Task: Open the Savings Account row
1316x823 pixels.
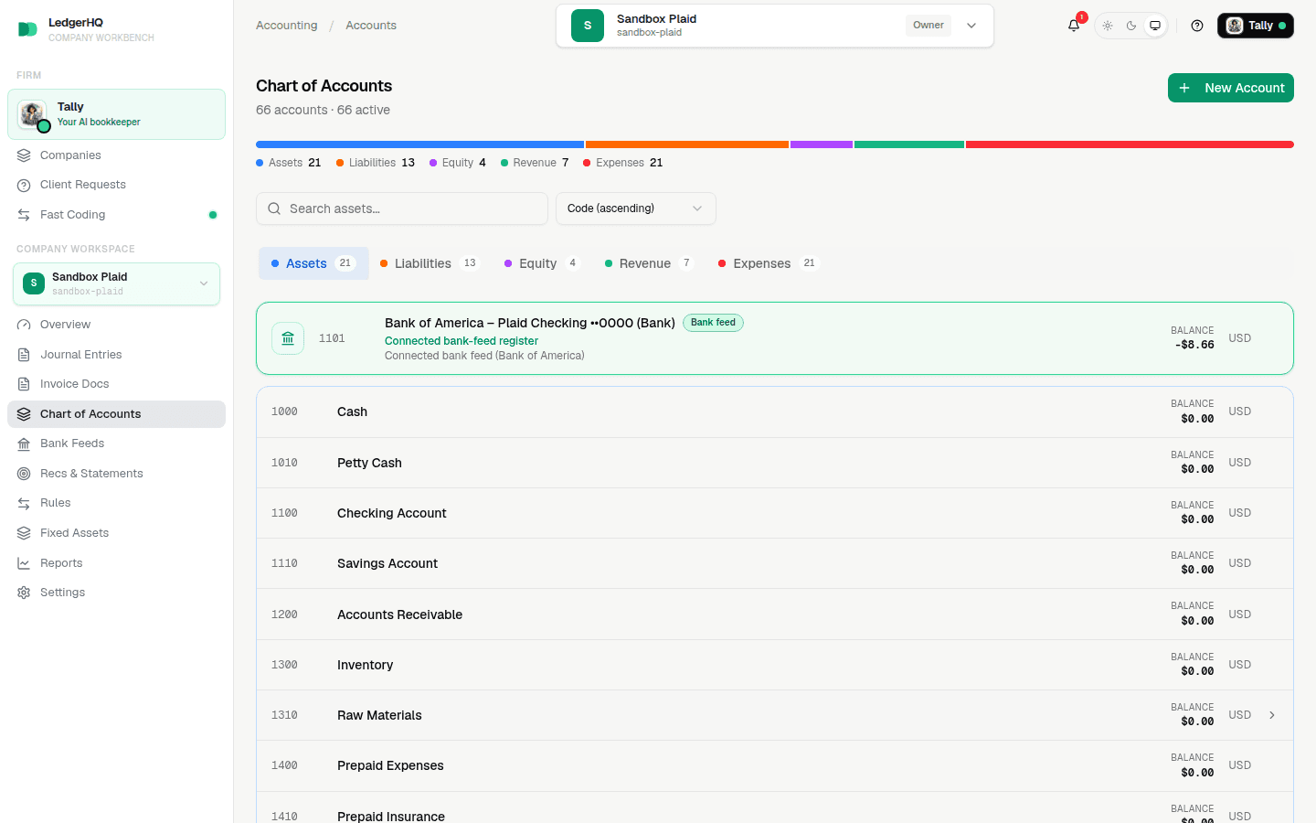Action: [x=775, y=563]
